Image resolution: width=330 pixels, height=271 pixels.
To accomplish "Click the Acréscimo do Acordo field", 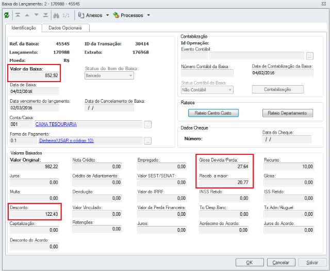I will (x=224, y=230).
